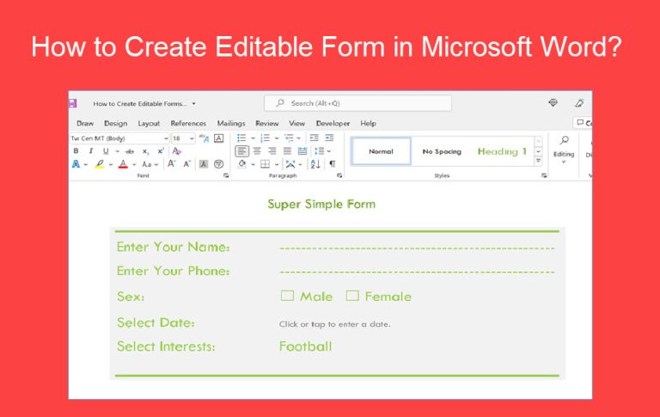Open the Developer tab
Viewport: 660px width, 417px height.
(x=333, y=124)
